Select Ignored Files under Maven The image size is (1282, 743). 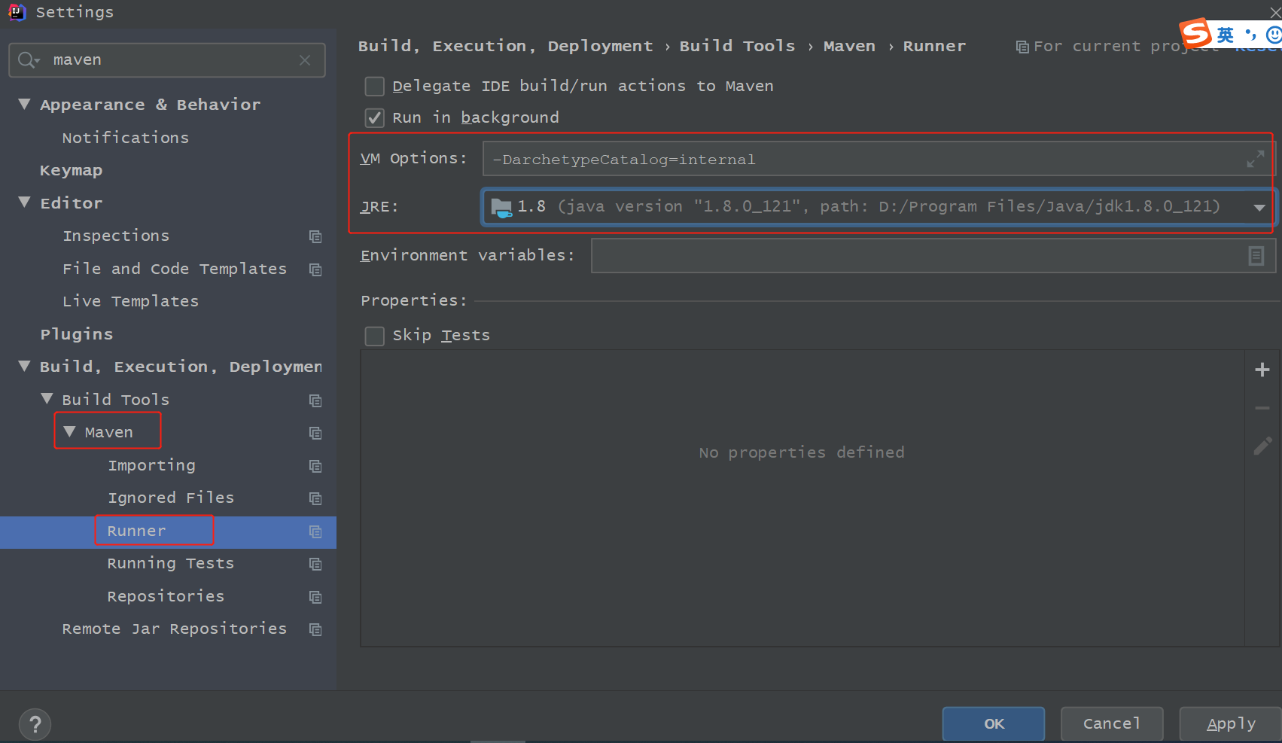tap(171, 498)
